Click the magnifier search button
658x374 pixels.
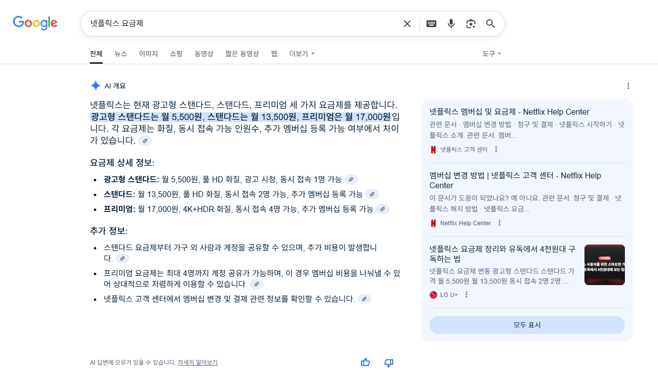[x=490, y=24]
